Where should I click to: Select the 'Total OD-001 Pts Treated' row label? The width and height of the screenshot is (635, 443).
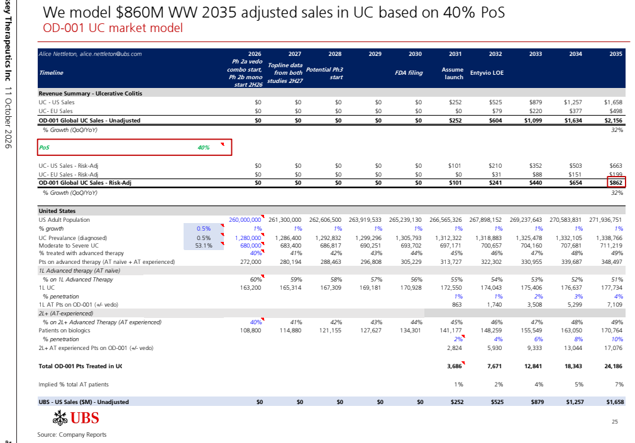pyautogui.click(x=80, y=366)
